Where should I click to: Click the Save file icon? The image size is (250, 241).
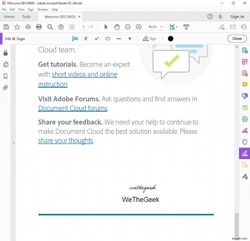point(6,27)
